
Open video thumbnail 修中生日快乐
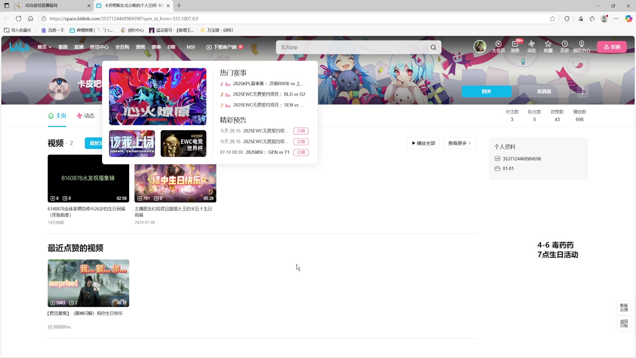pos(175,183)
